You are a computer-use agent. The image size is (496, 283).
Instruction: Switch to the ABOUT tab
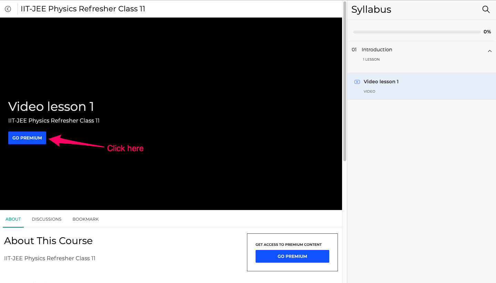pos(13,219)
